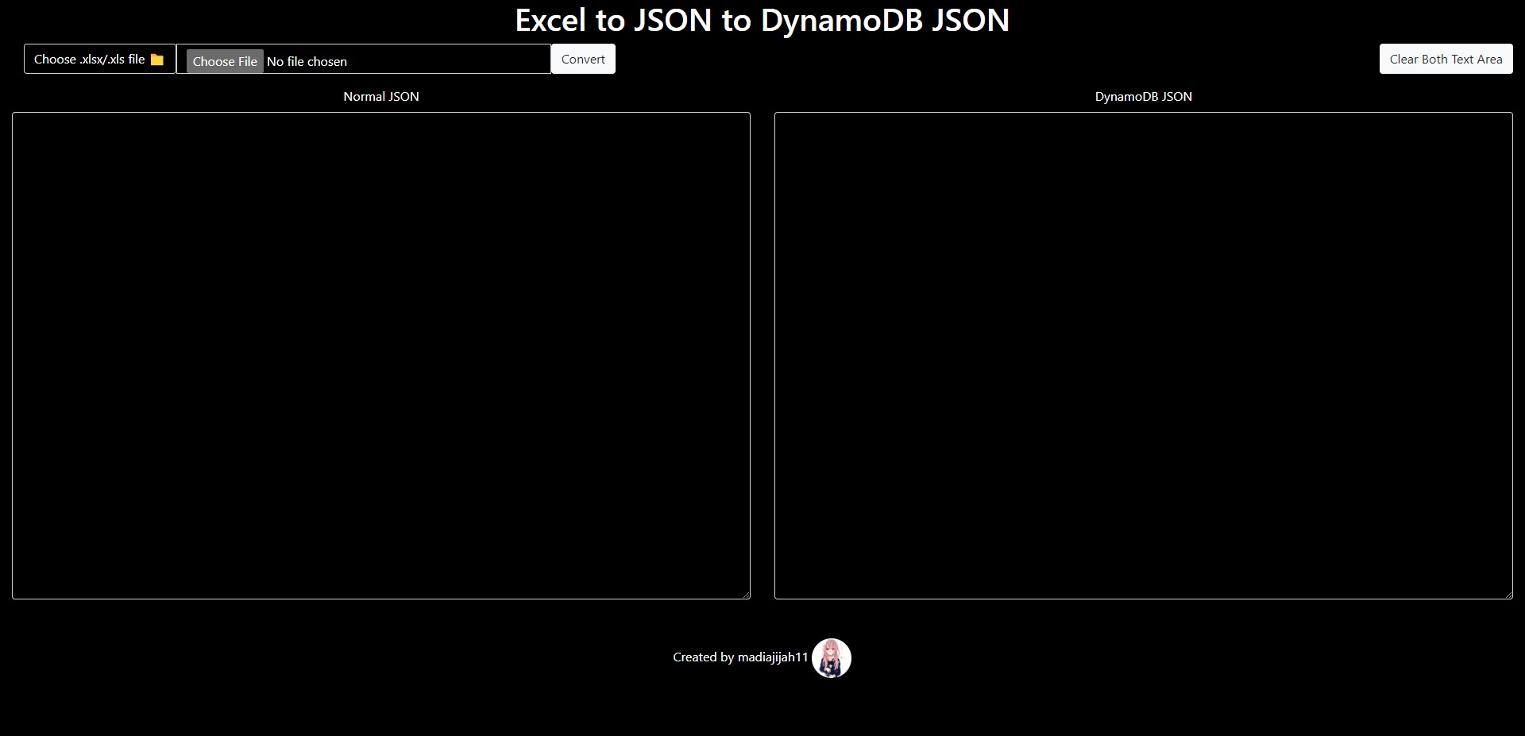1525x736 pixels.
Task: Click inside the DynamoDB JSON text area
Action: point(1144,356)
